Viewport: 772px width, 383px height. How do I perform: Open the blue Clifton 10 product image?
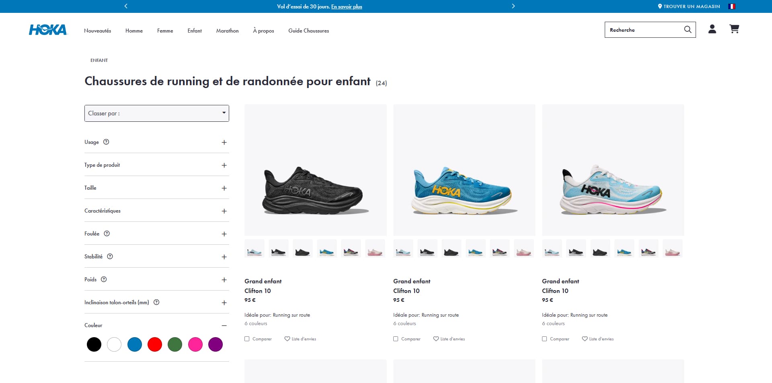point(464,170)
